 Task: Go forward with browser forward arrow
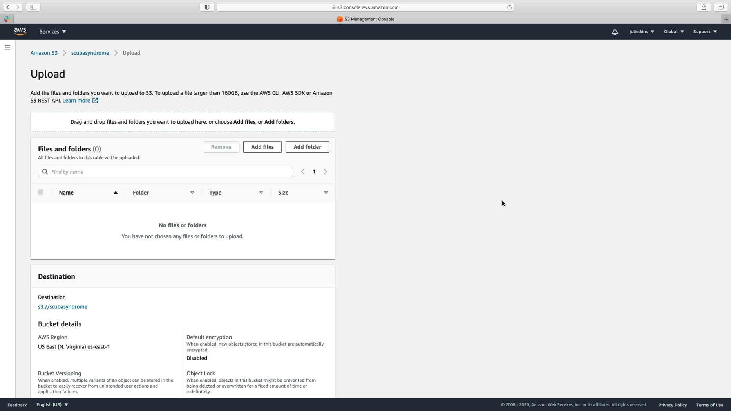(18, 7)
